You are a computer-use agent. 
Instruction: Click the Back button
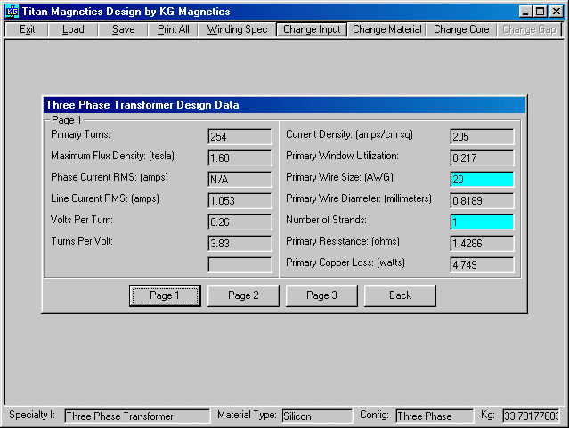point(401,295)
